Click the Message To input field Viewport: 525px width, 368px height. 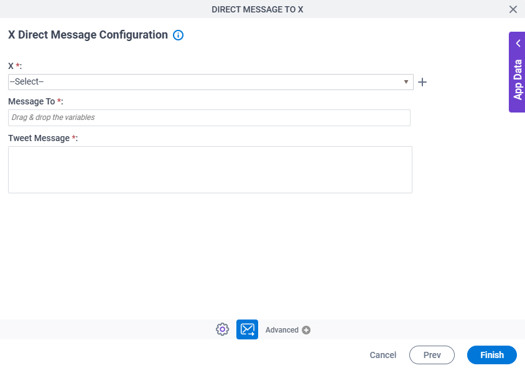coord(209,117)
